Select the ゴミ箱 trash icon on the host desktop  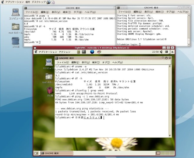pyautogui.click(x=16, y=42)
